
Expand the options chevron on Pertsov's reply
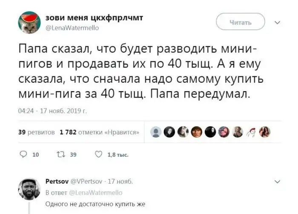(278, 182)
